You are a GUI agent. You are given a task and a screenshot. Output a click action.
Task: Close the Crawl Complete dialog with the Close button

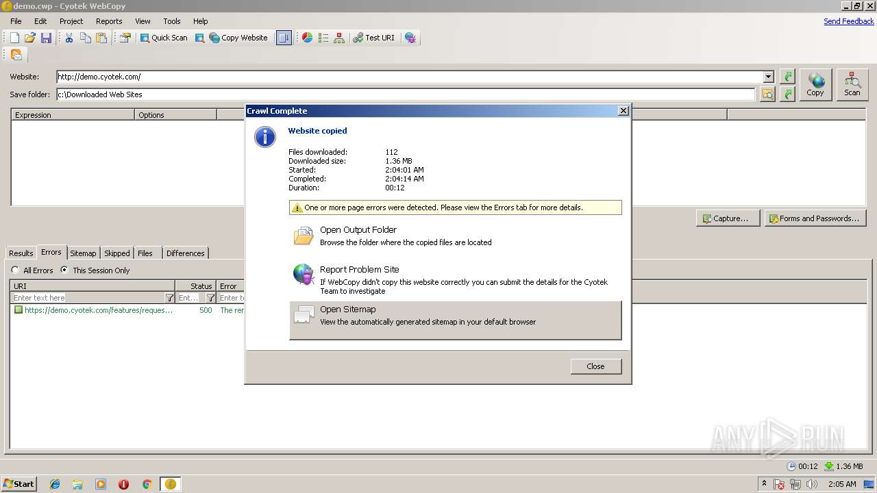point(596,366)
